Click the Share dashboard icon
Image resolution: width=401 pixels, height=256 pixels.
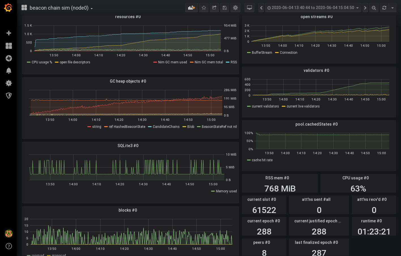[x=214, y=8]
